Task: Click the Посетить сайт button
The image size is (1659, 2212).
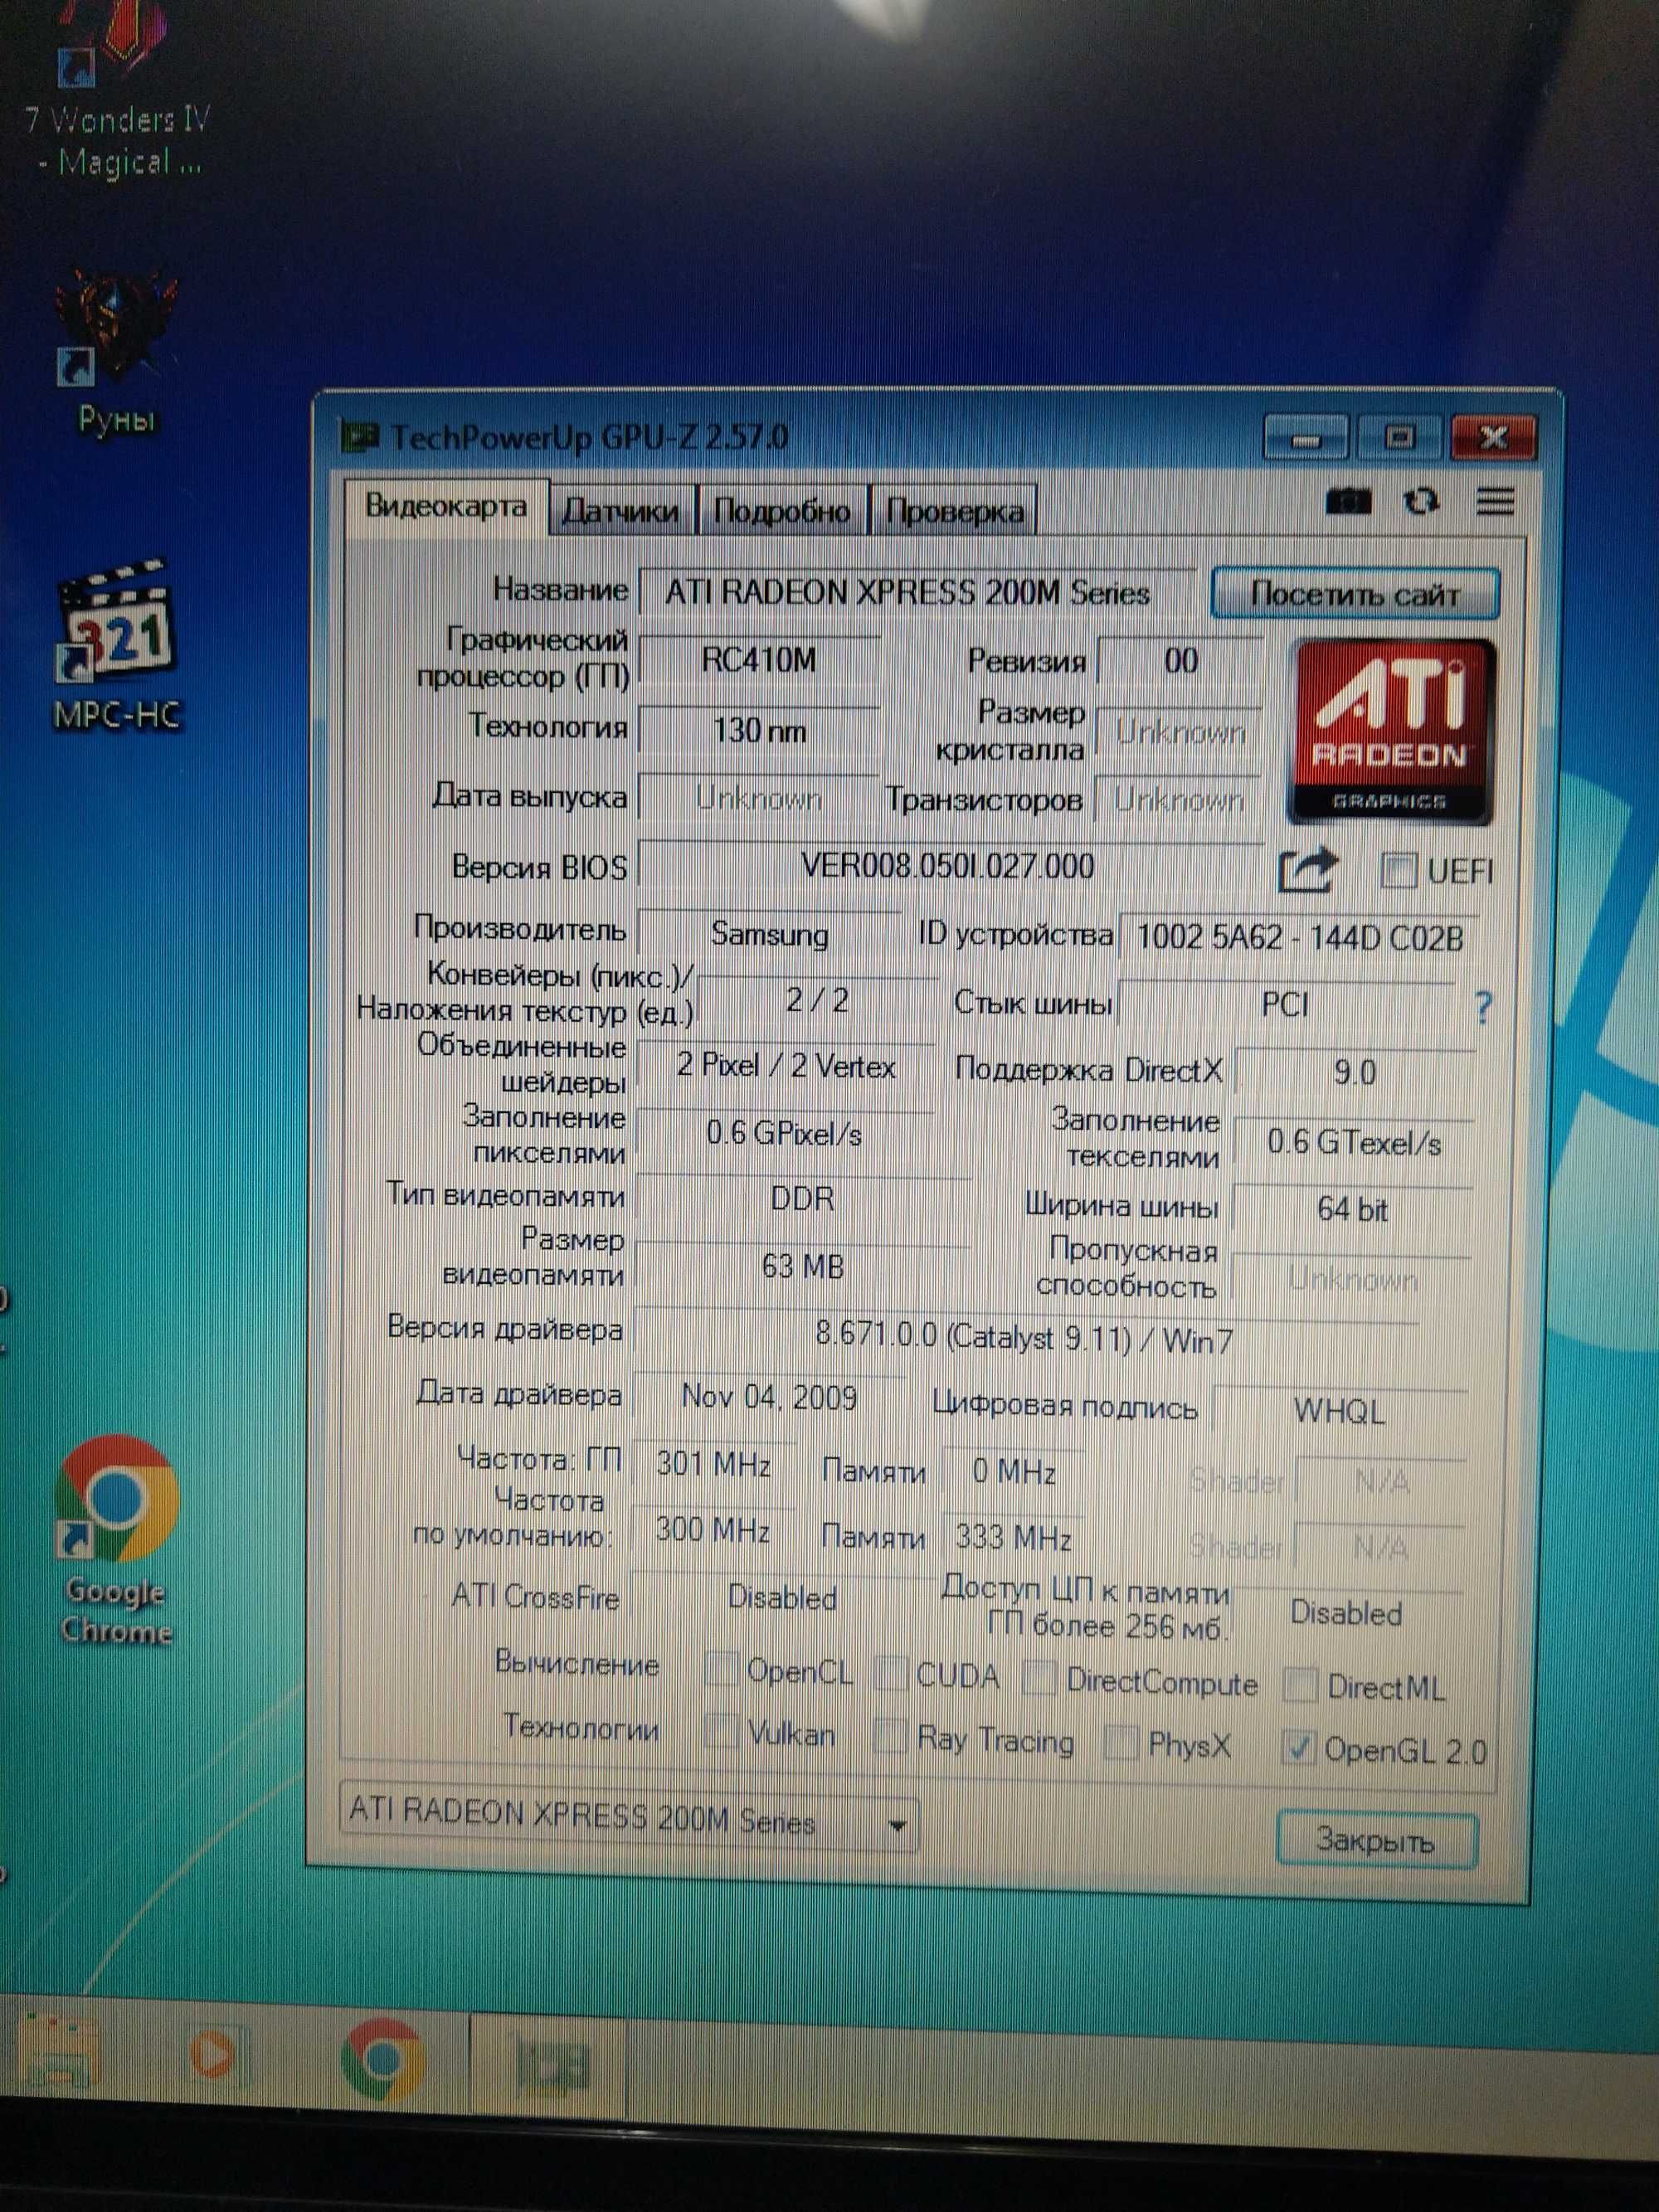Action: point(1354,594)
